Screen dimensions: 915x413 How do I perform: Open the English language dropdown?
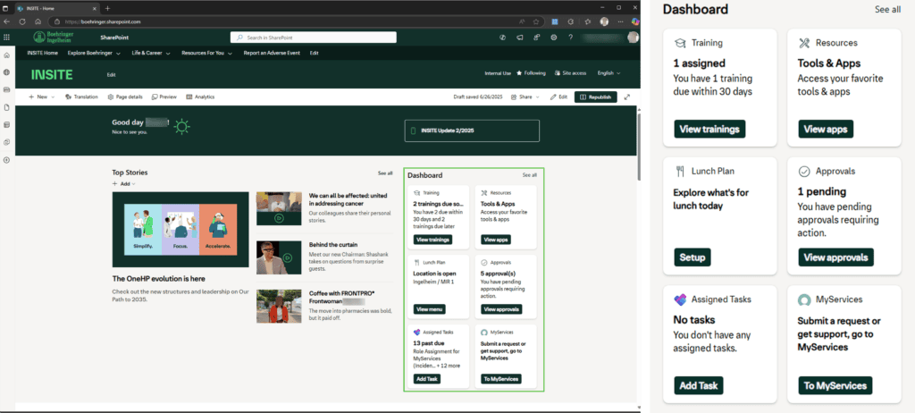(x=609, y=73)
